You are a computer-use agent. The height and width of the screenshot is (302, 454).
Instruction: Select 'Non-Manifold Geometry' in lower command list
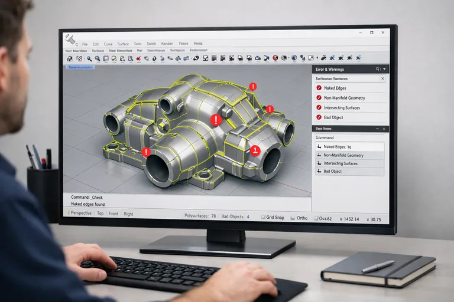[x=343, y=155]
